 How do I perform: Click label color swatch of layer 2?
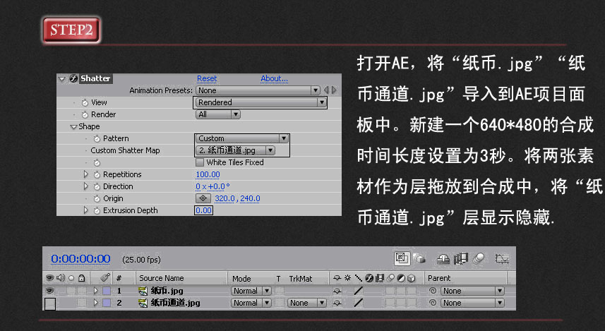tap(107, 303)
